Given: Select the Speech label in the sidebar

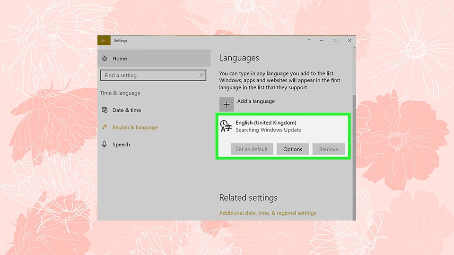Looking at the screenshot, I should pos(121,144).
